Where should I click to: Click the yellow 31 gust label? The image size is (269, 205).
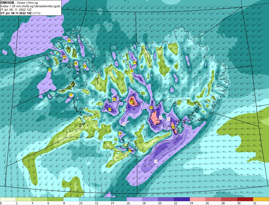tap(114, 99)
